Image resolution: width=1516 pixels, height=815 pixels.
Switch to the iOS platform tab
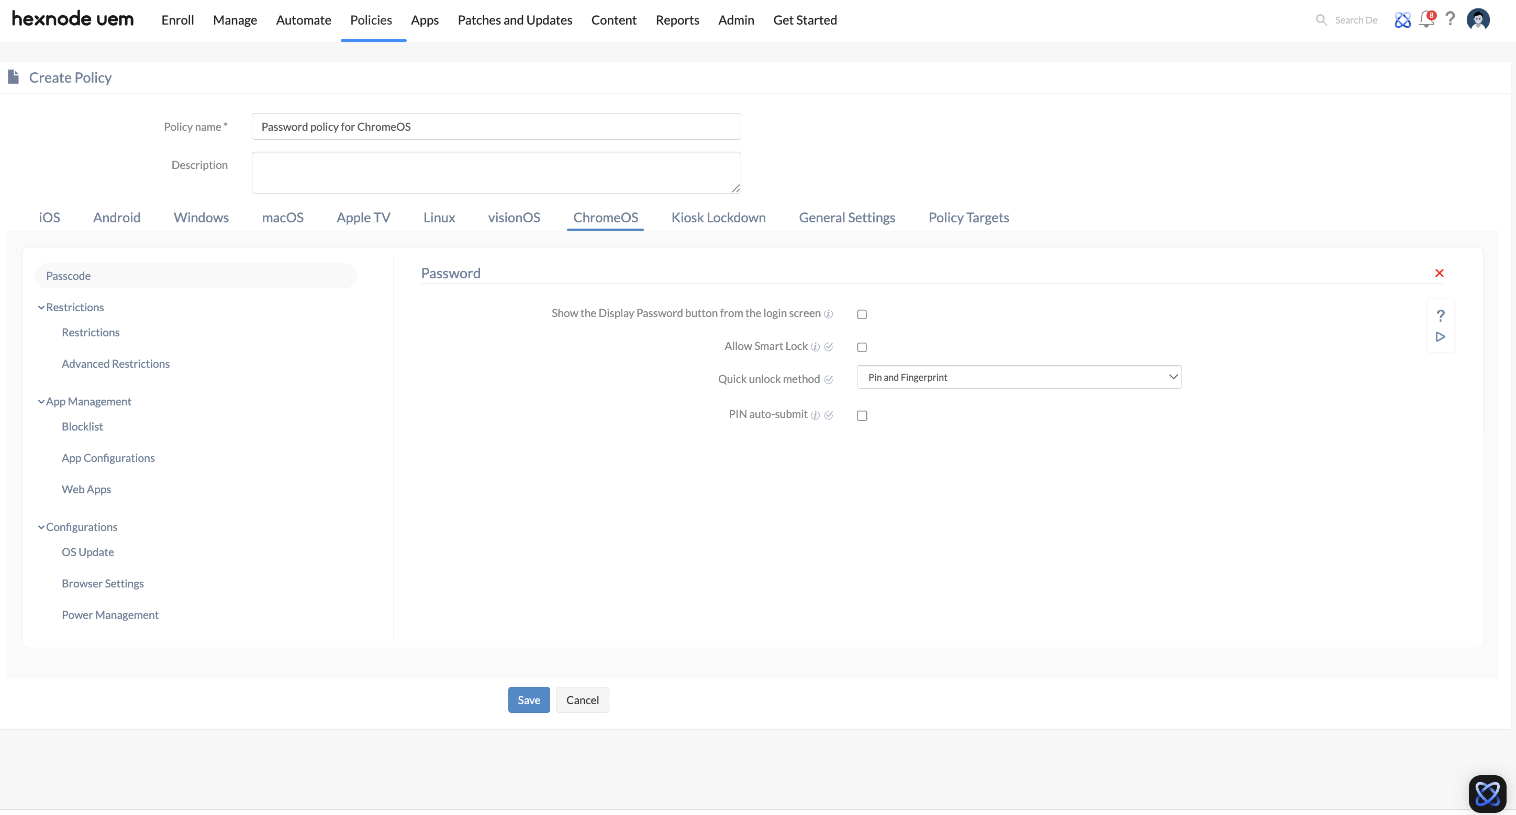49,217
